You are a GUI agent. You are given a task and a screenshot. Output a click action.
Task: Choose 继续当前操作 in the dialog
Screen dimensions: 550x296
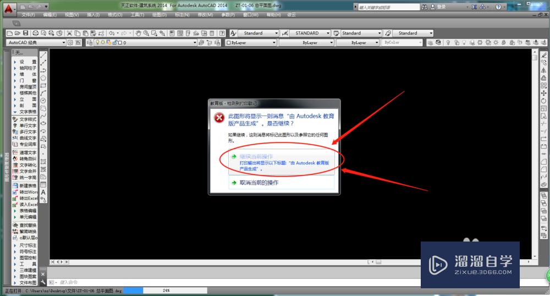281,162
